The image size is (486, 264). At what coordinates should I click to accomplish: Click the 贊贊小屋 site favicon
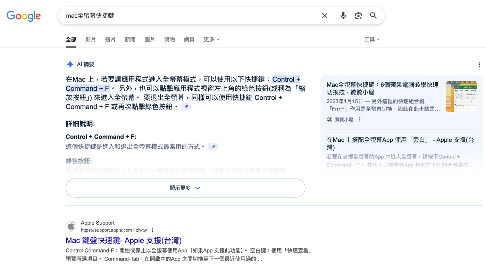[x=329, y=119]
